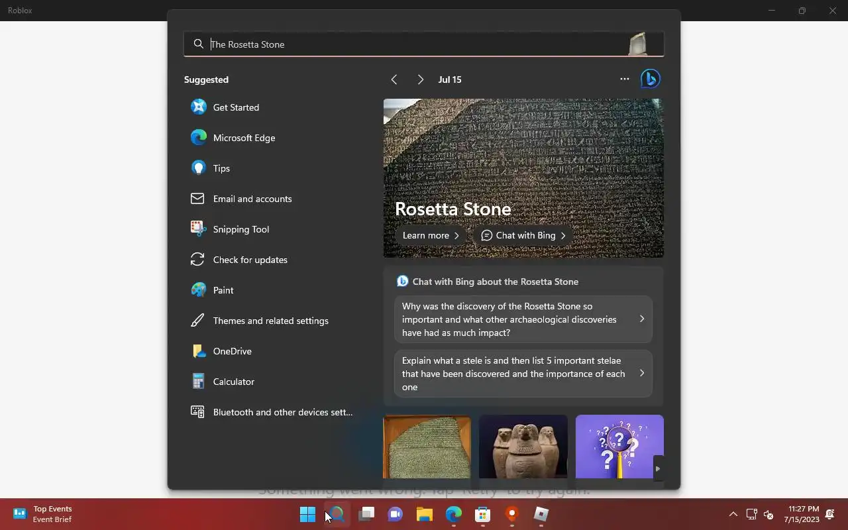Click the Rosetta Stone icon in the search box

637,44
